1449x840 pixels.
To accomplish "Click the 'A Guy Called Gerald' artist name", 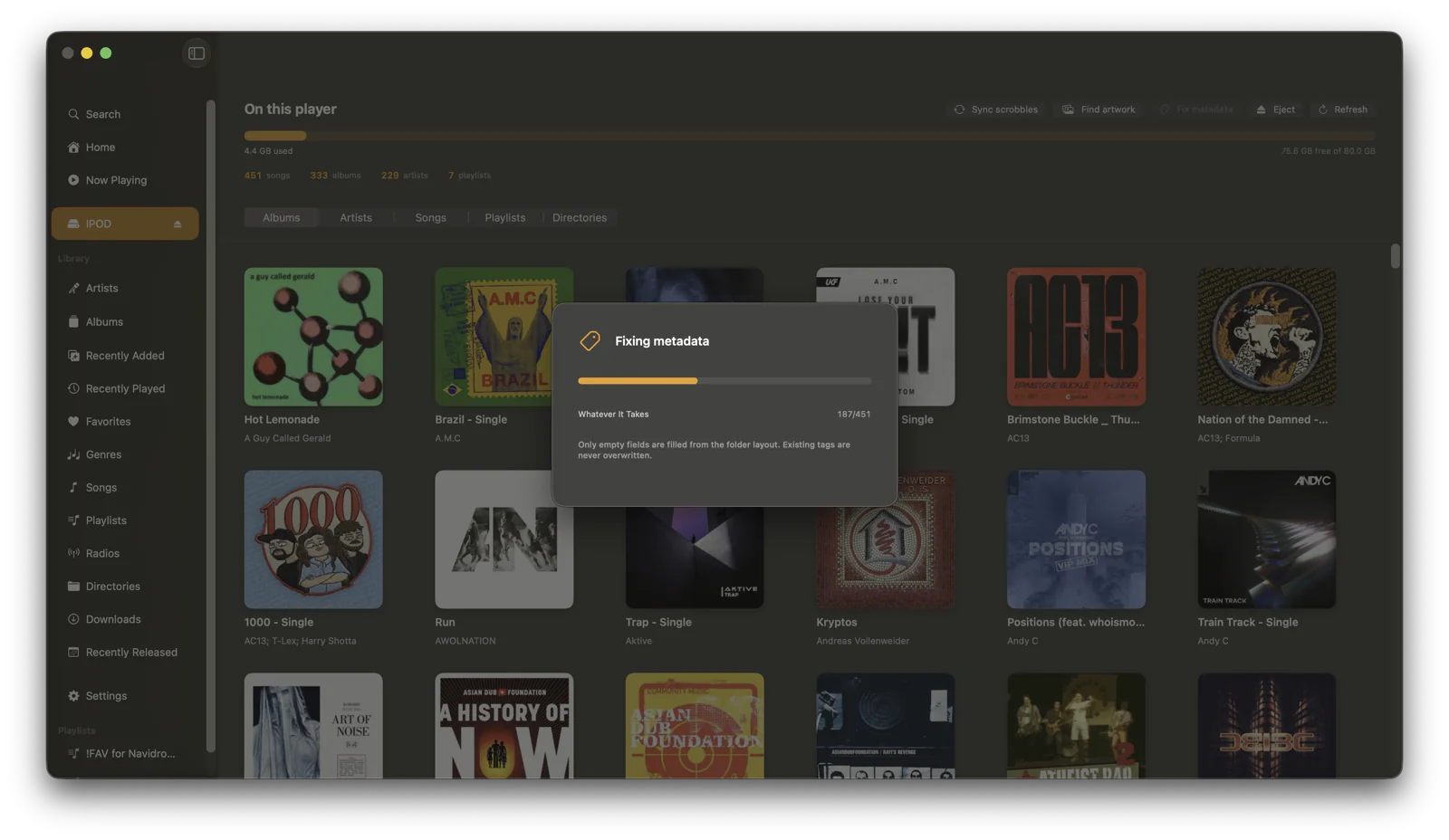I will click(x=288, y=439).
